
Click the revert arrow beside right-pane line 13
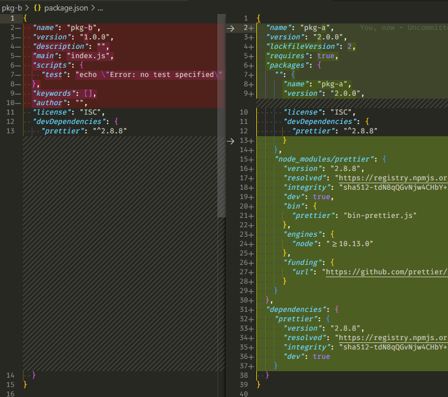point(230,141)
